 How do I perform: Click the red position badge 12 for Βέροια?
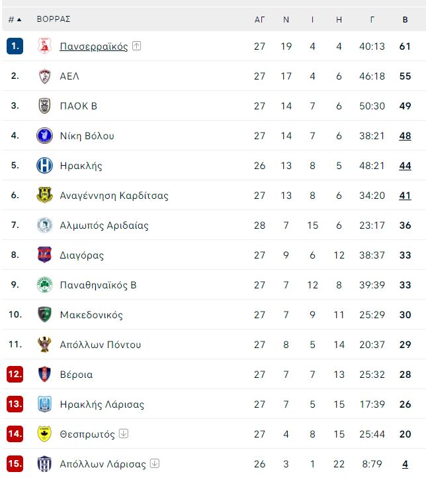[15, 374]
